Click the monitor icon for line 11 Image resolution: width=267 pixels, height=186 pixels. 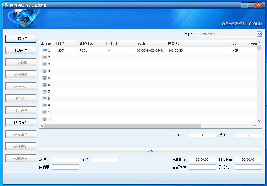[45, 119]
